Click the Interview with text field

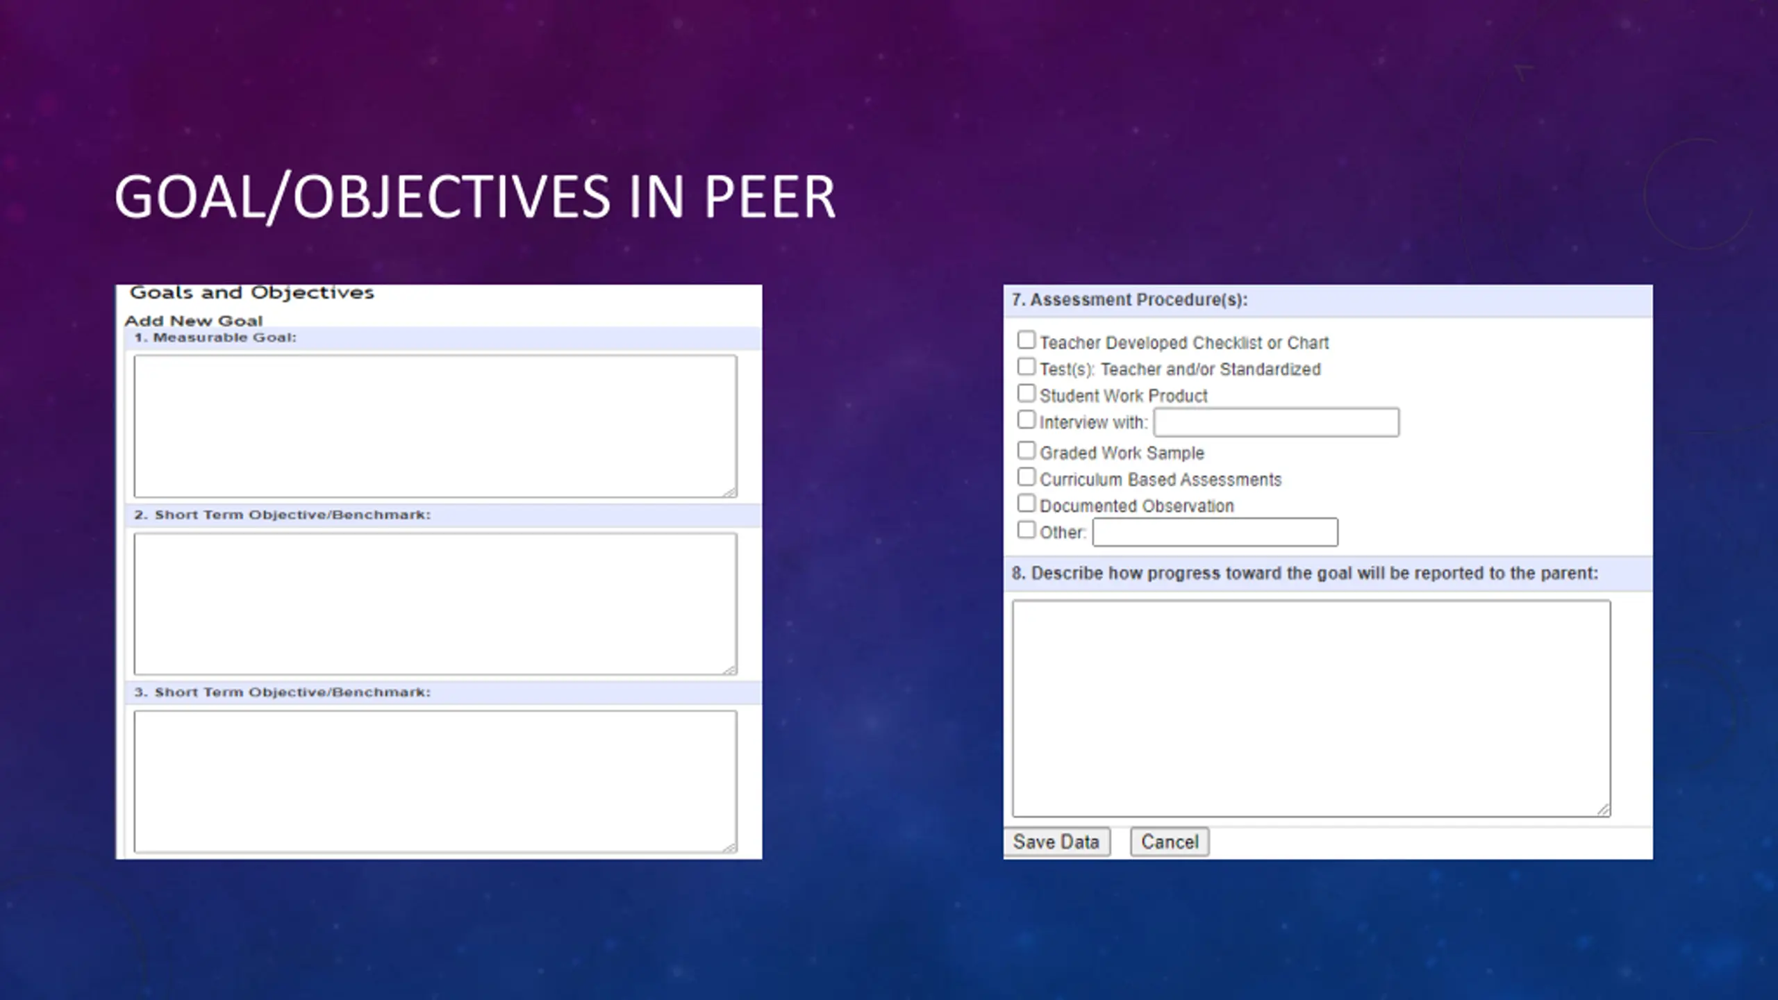coord(1277,422)
